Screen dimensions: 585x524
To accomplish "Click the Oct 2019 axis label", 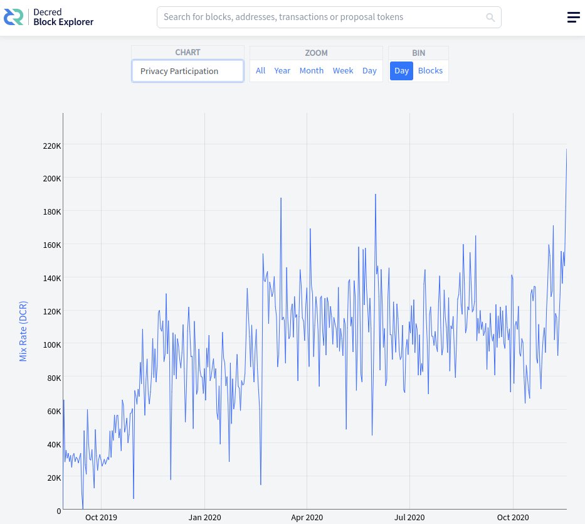I will click(101, 517).
